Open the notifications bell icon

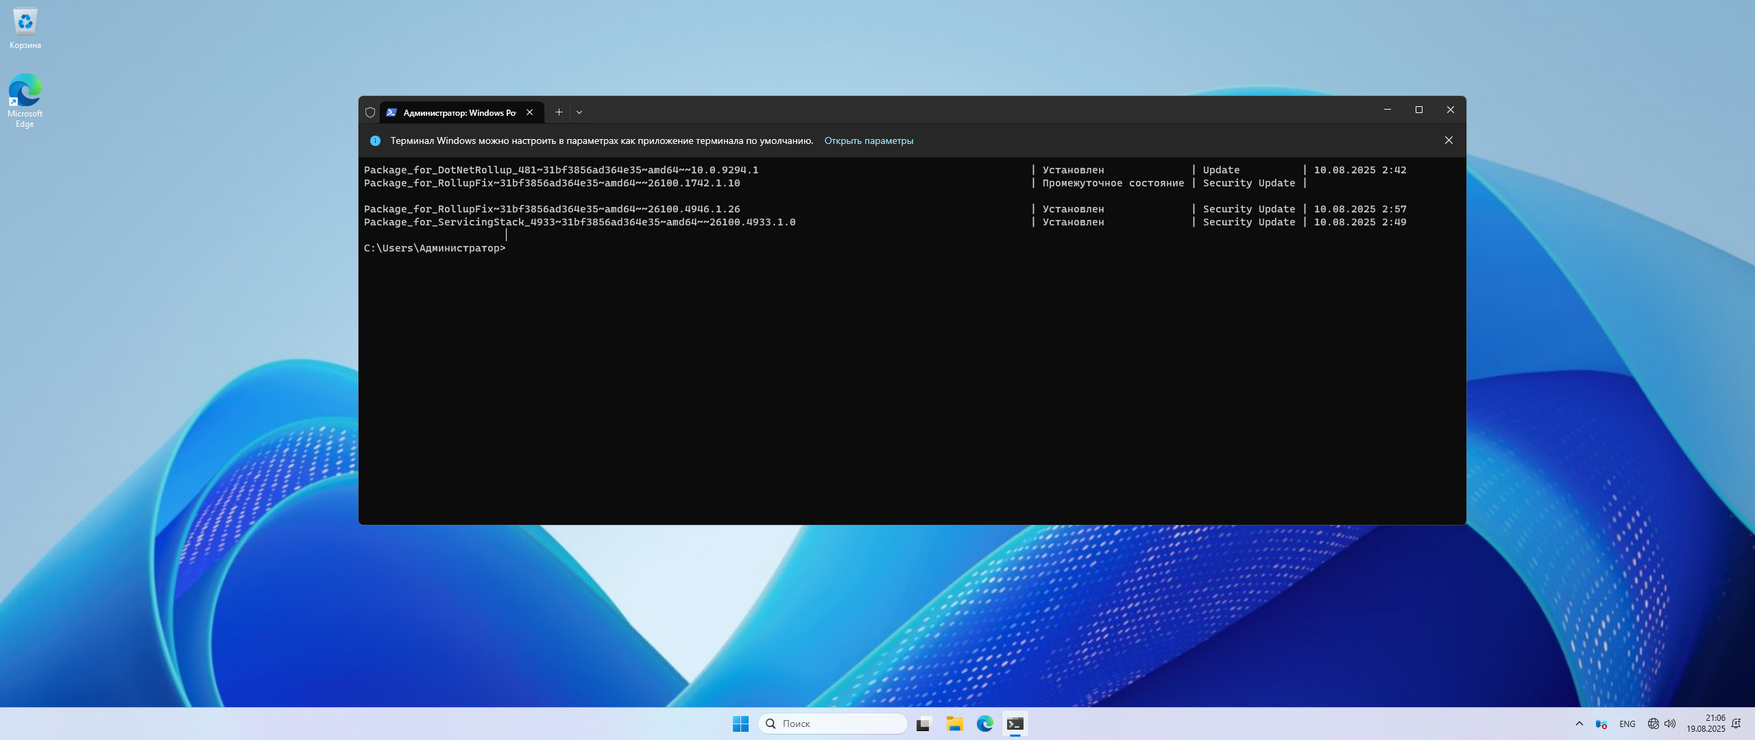coord(1736,724)
